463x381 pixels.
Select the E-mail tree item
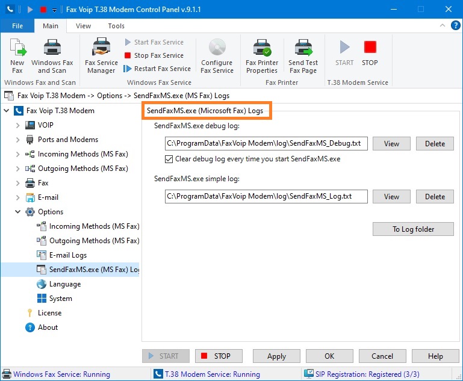point(48,197)
